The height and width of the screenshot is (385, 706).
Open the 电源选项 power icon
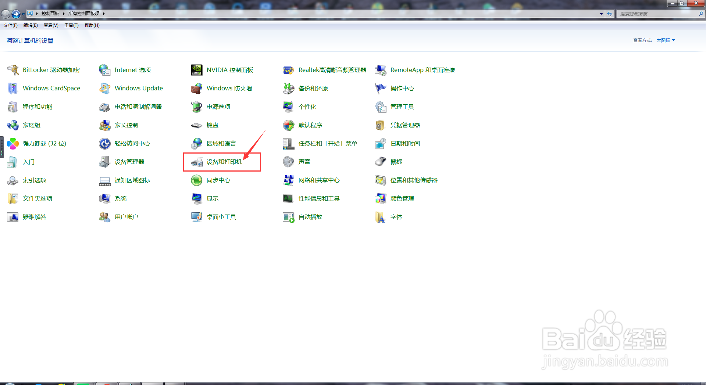(x=197, y=107)
